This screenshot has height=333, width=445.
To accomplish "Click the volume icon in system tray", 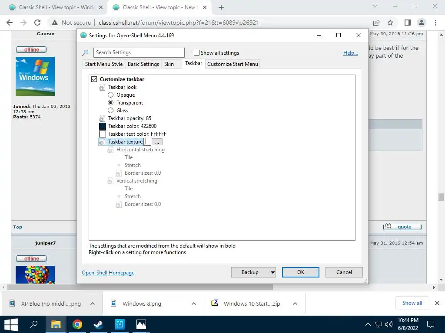I will click(x=389, y=324).
